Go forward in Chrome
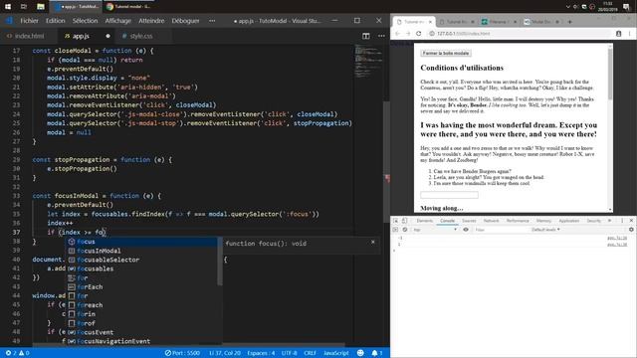637x358 pixels. pos(408,34)
